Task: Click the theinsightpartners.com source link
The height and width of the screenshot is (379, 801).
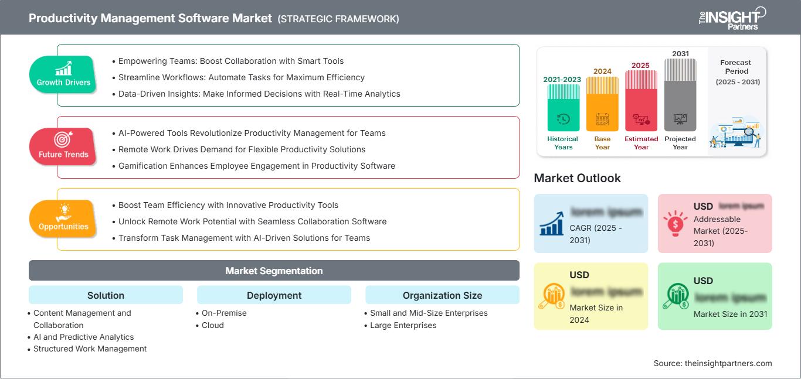Action: coord(728,363)
